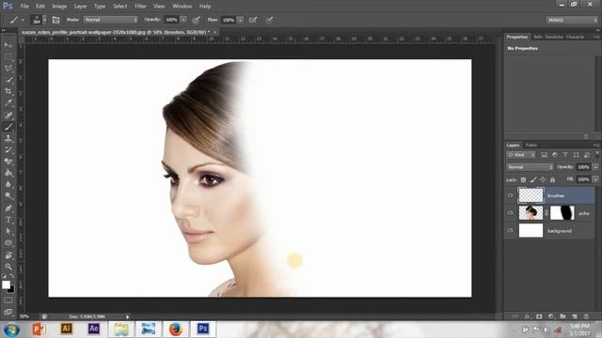Viewport: 602px width, 338px height.
Task: Select the Dodge tool
Action: (x=8, y=196)
